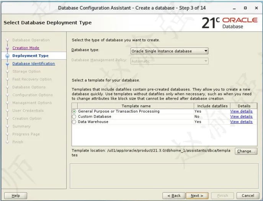
Task: Proceed with the Next button
Action: 197,196
